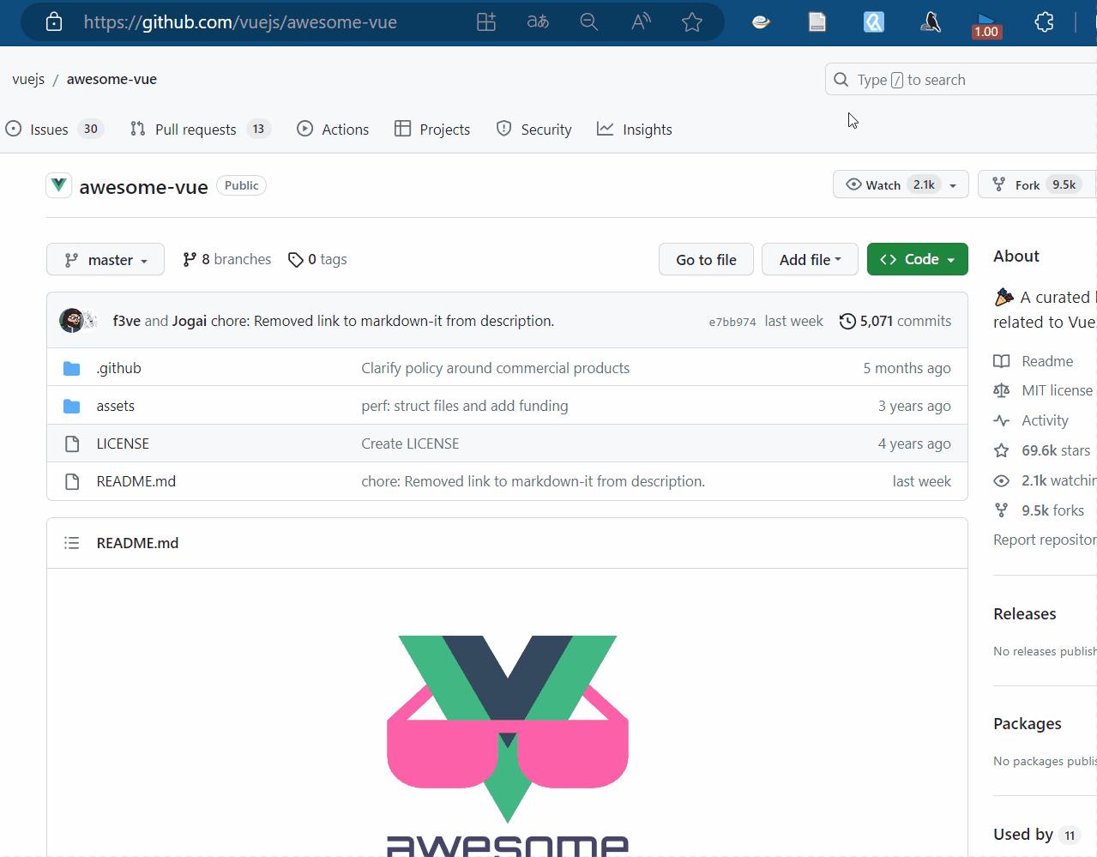Open the puzzle-piece extensions icon
The height and width of the screenshot is (857, 1097).
tap(1044, 22)
